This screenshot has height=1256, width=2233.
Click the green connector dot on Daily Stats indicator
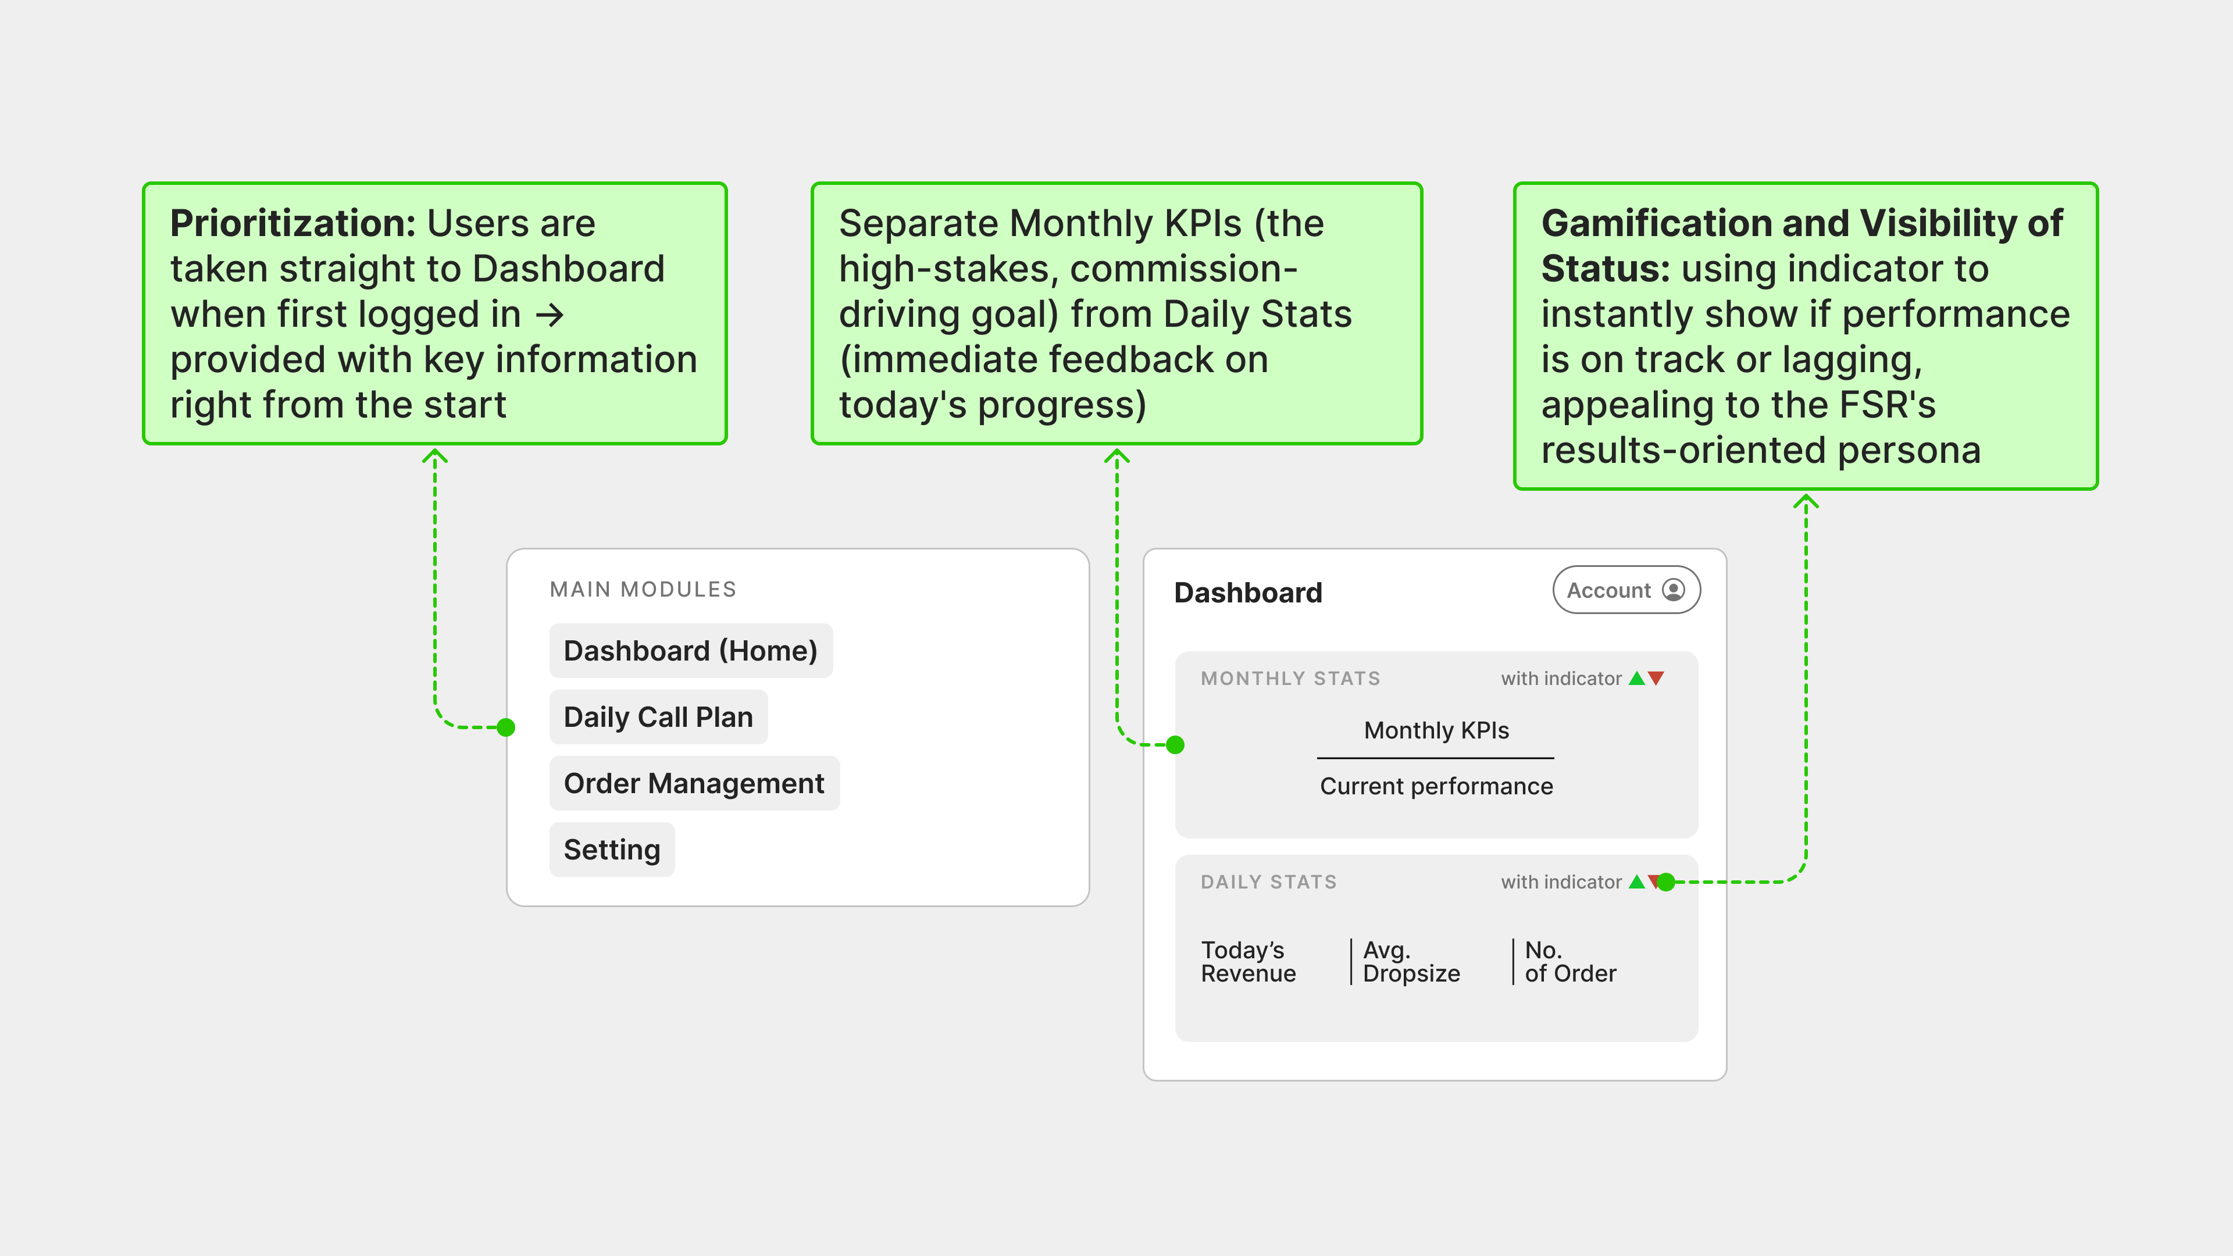(1666, 883)
